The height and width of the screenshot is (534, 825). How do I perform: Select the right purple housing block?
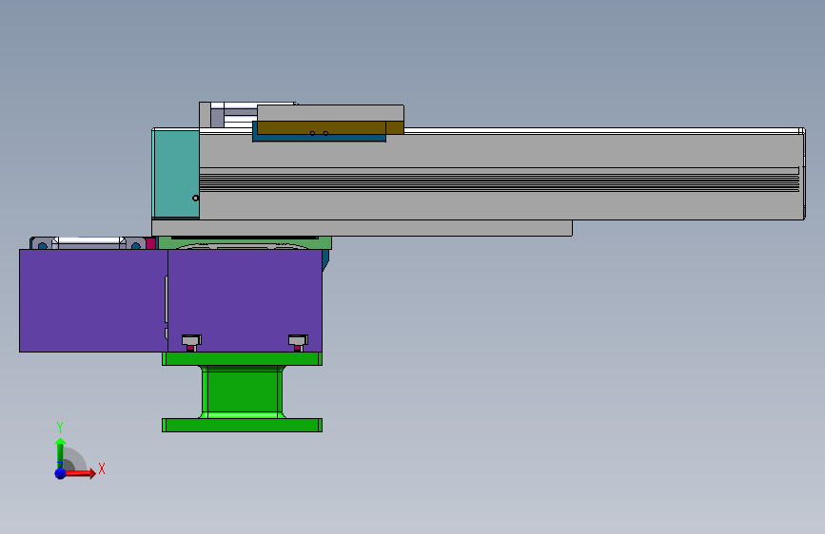246,300
